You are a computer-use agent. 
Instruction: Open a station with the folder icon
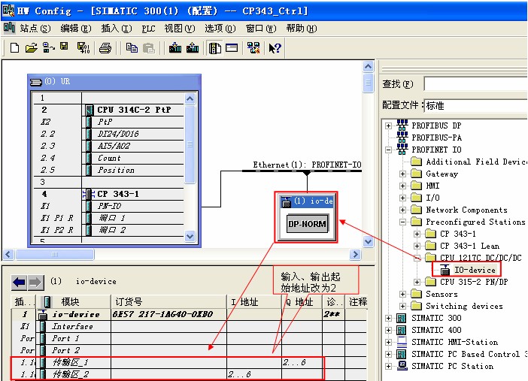32,48
